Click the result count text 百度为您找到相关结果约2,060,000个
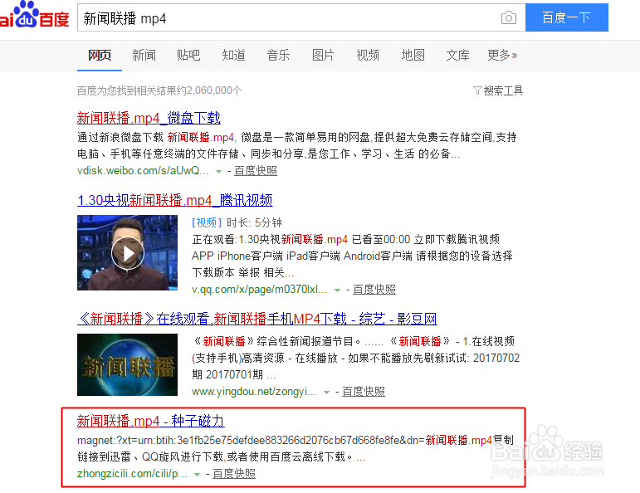The image size is (640, 493). [x=159, y=90]
